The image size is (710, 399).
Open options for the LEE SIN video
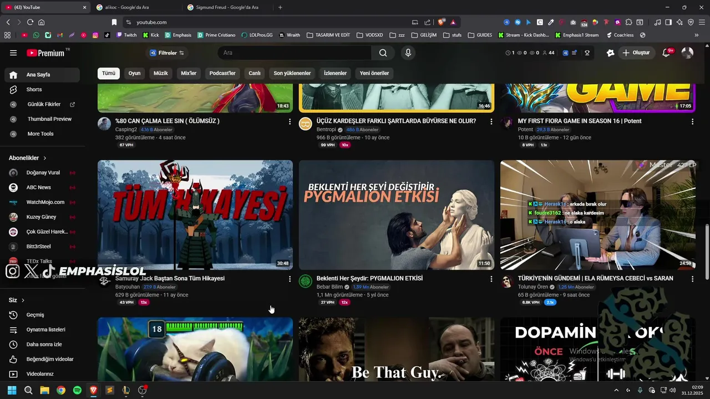[290, 121]
